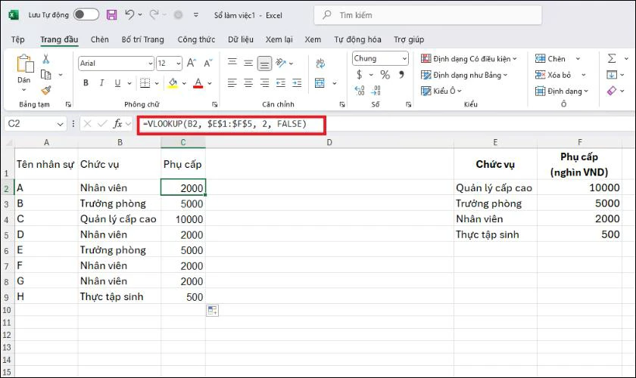Click the Comma Style icon
Image resolution: width=636 pixels, height=378 pixels.
(401, 75)
